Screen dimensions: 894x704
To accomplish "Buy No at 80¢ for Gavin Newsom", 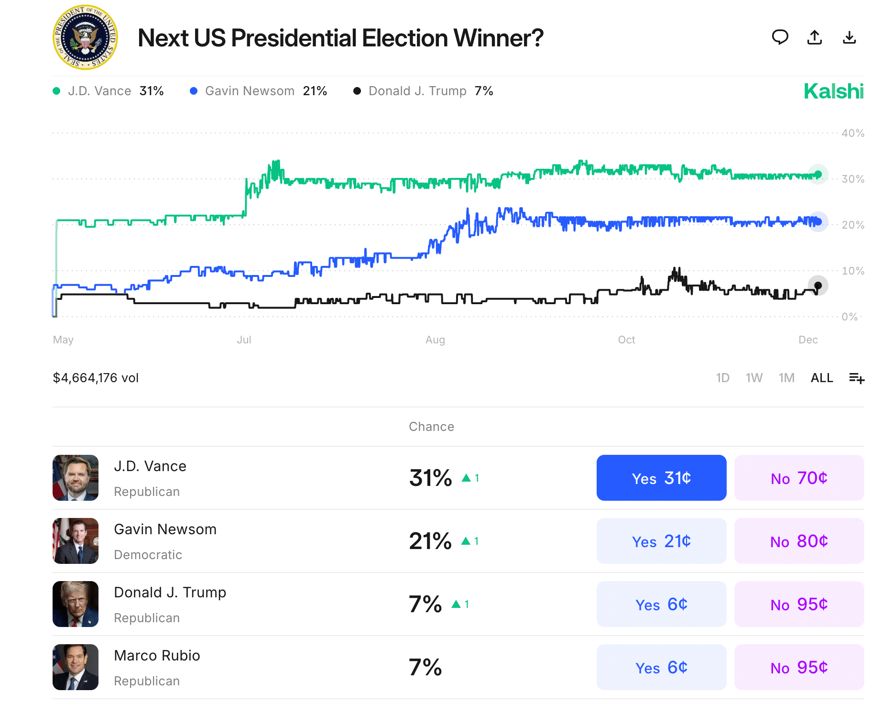I will [x=799, y=541].
